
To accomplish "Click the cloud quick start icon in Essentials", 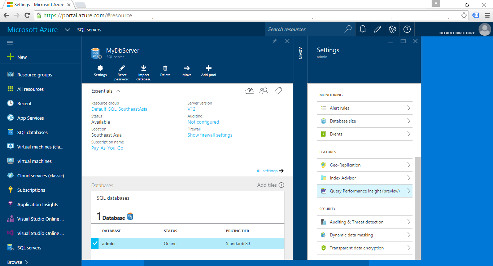I will (249, 91).
